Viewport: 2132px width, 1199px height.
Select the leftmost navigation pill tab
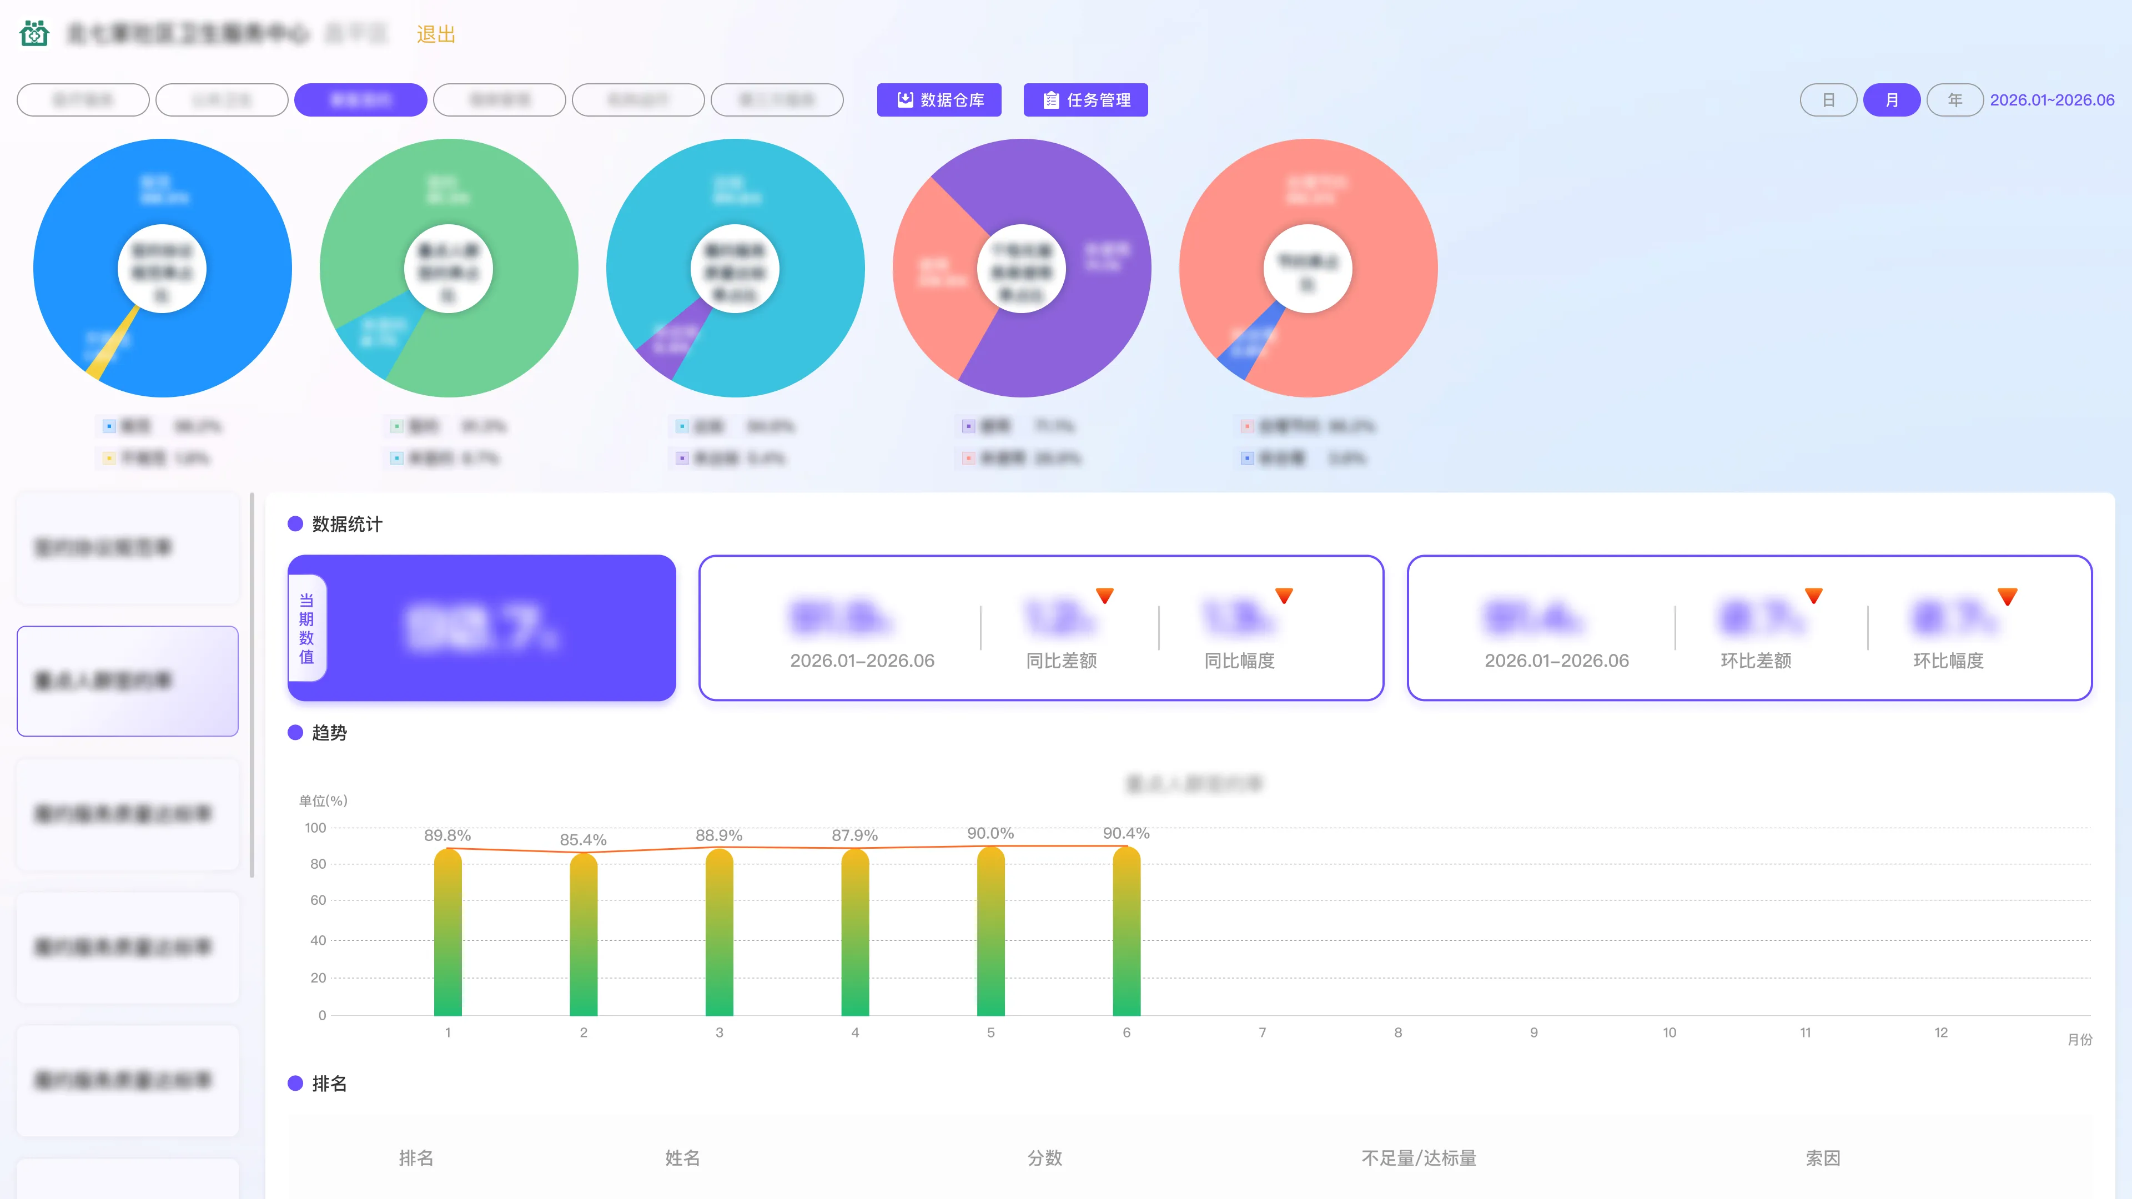83,100
